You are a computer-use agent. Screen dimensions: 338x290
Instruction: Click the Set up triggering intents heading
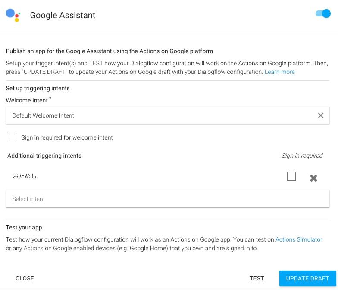38,88
